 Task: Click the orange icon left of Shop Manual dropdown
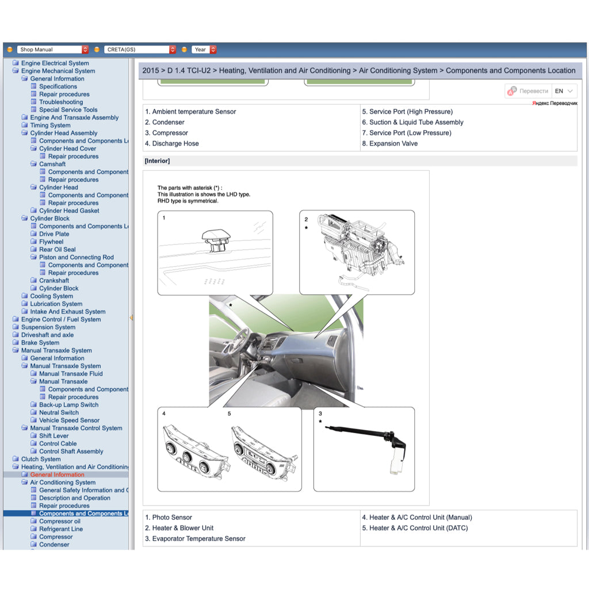[x=9, y=49]
